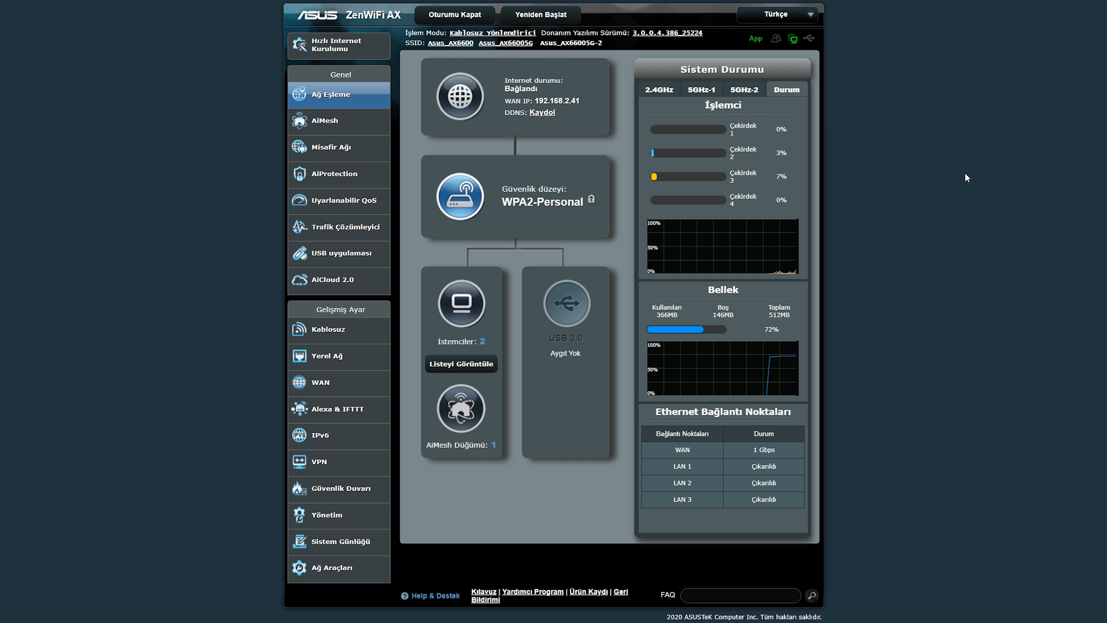1107x623 pixels.
Task: Click the memory usage history graph
Action: (x=722, y=369)
